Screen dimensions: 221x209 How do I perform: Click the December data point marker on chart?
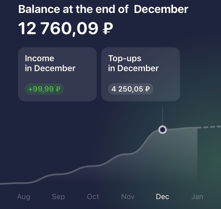[x=163, y=130]
